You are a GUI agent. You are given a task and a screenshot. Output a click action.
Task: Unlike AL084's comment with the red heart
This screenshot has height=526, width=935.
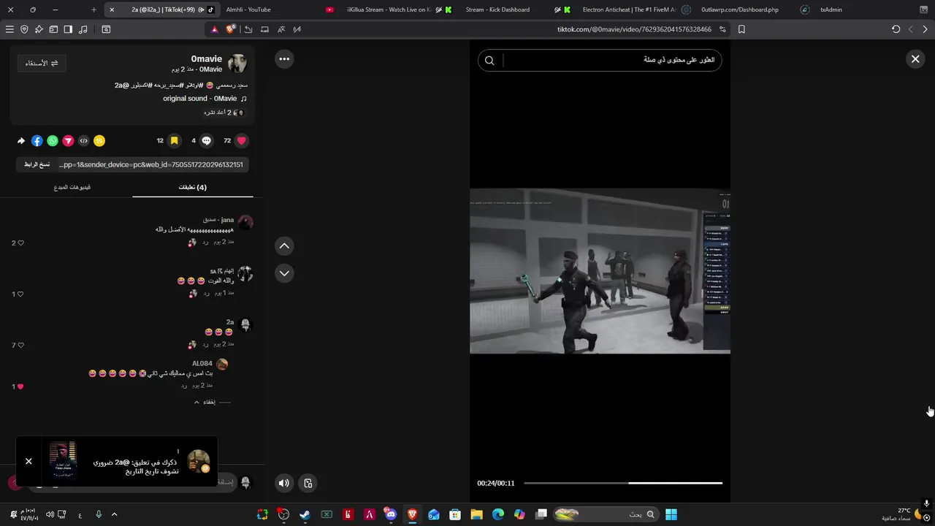click(20, 386)
